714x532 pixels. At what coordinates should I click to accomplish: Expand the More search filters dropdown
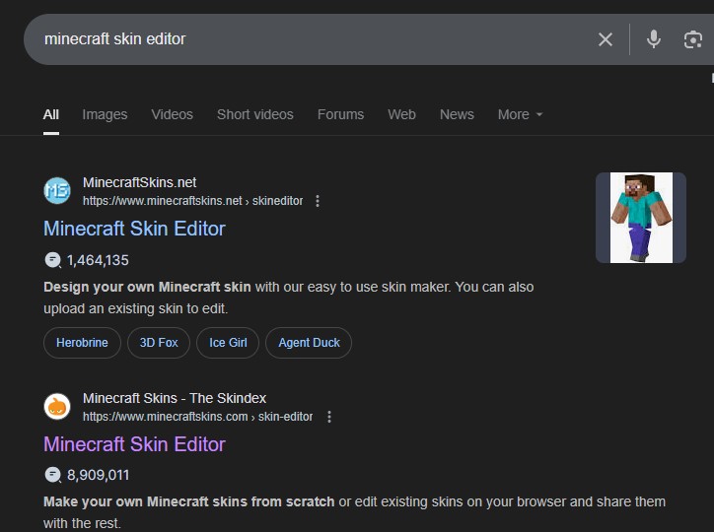click(x=520, y=114)
